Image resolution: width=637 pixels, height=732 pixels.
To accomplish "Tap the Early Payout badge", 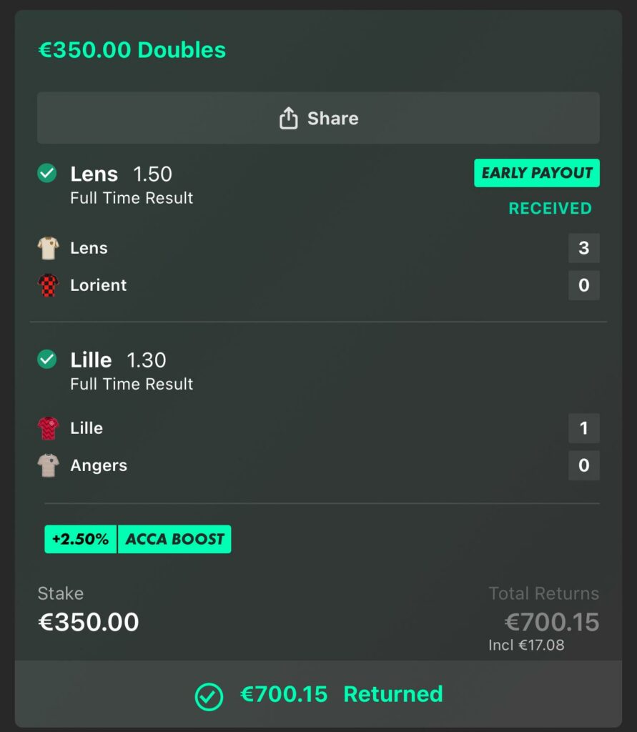I will tap(536, 173).
